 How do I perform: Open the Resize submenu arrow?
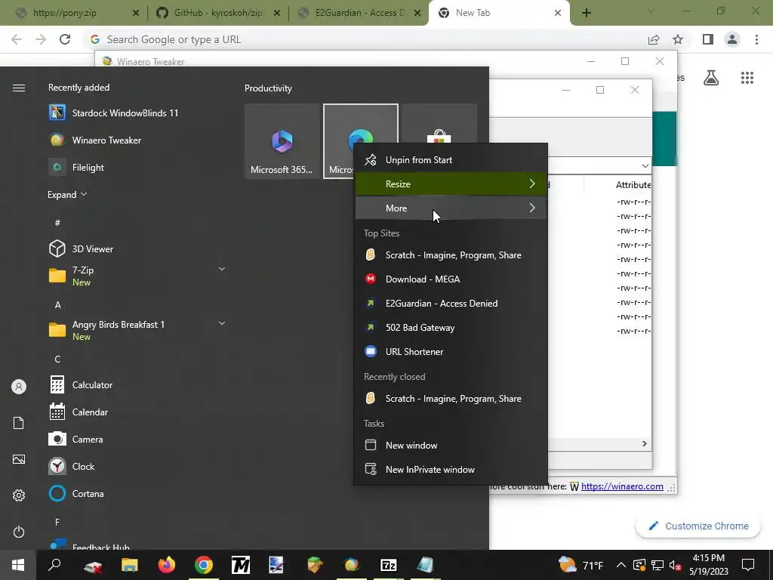click(532, 184)
